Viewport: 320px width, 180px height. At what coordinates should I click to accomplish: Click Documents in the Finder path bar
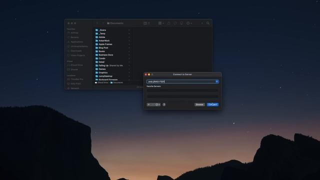point(116,82)
